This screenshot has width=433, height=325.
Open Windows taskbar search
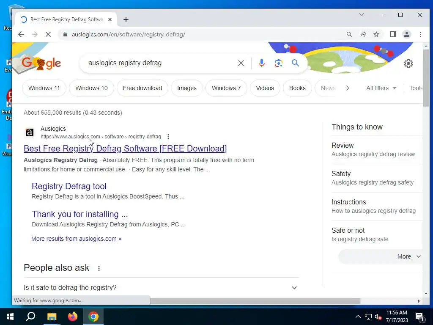(x=30, y=317)
